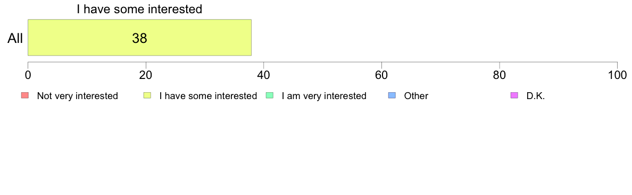Viewport: 632px width, 195px height.
Task: Select the Other legend label
Action: point(416,96)
